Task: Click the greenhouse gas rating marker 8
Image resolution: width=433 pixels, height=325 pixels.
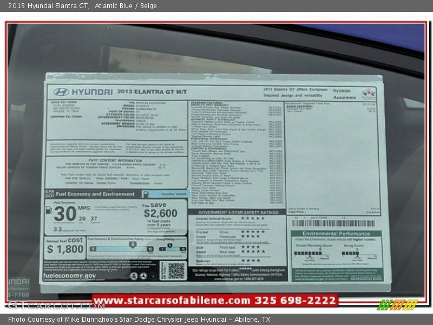Action: coord(133,245)
